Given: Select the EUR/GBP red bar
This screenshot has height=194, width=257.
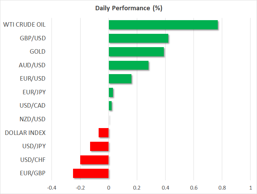Looking at the screenshot, I should (x=91, y=173).
